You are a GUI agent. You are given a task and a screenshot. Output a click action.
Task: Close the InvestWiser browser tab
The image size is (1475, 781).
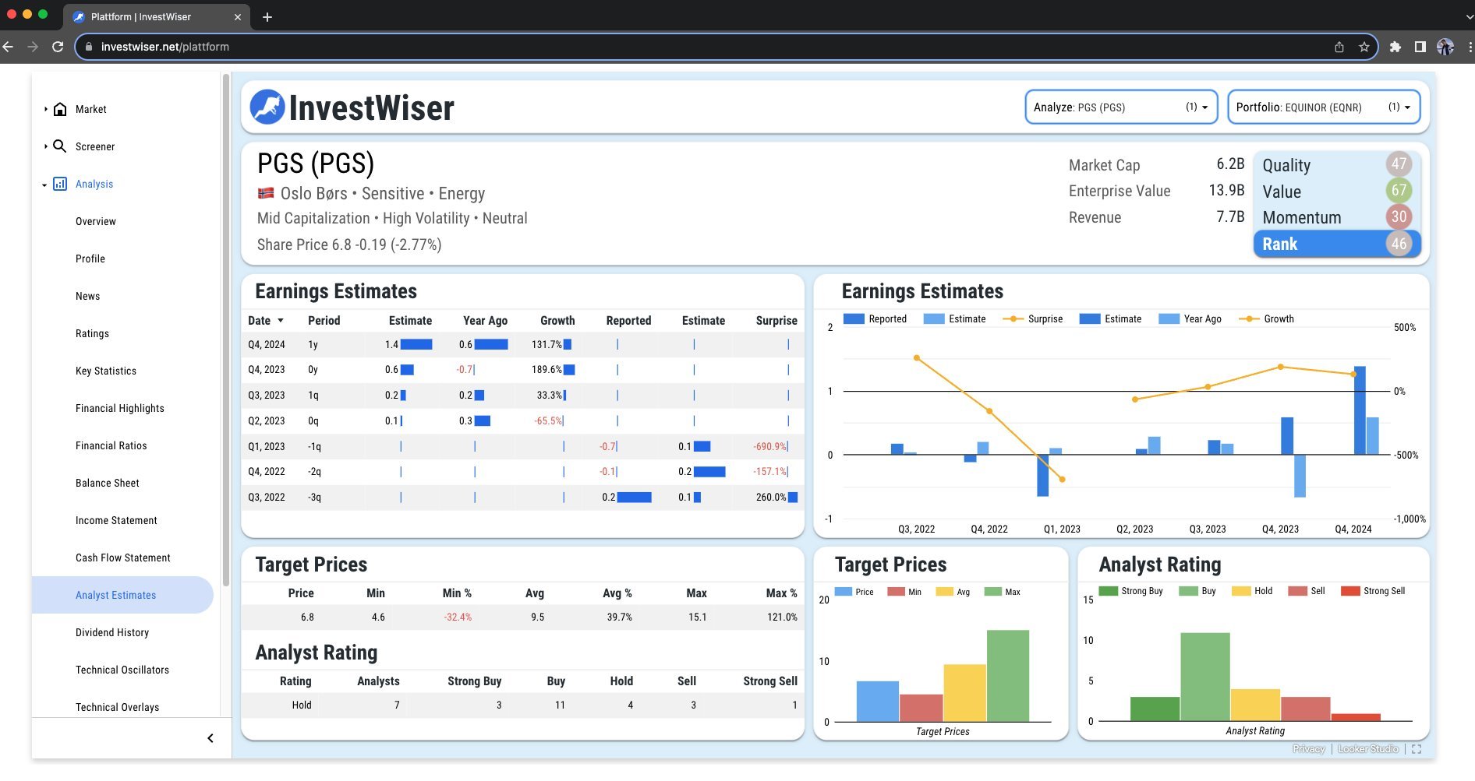point(238,16)
